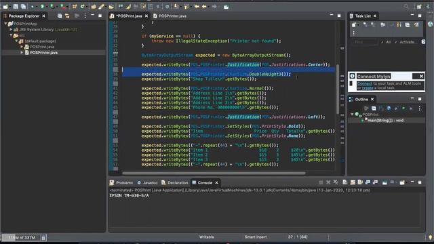
Task: Toggle Hide Static Members in the Outline toolbar
Action: tap(396, 108)
